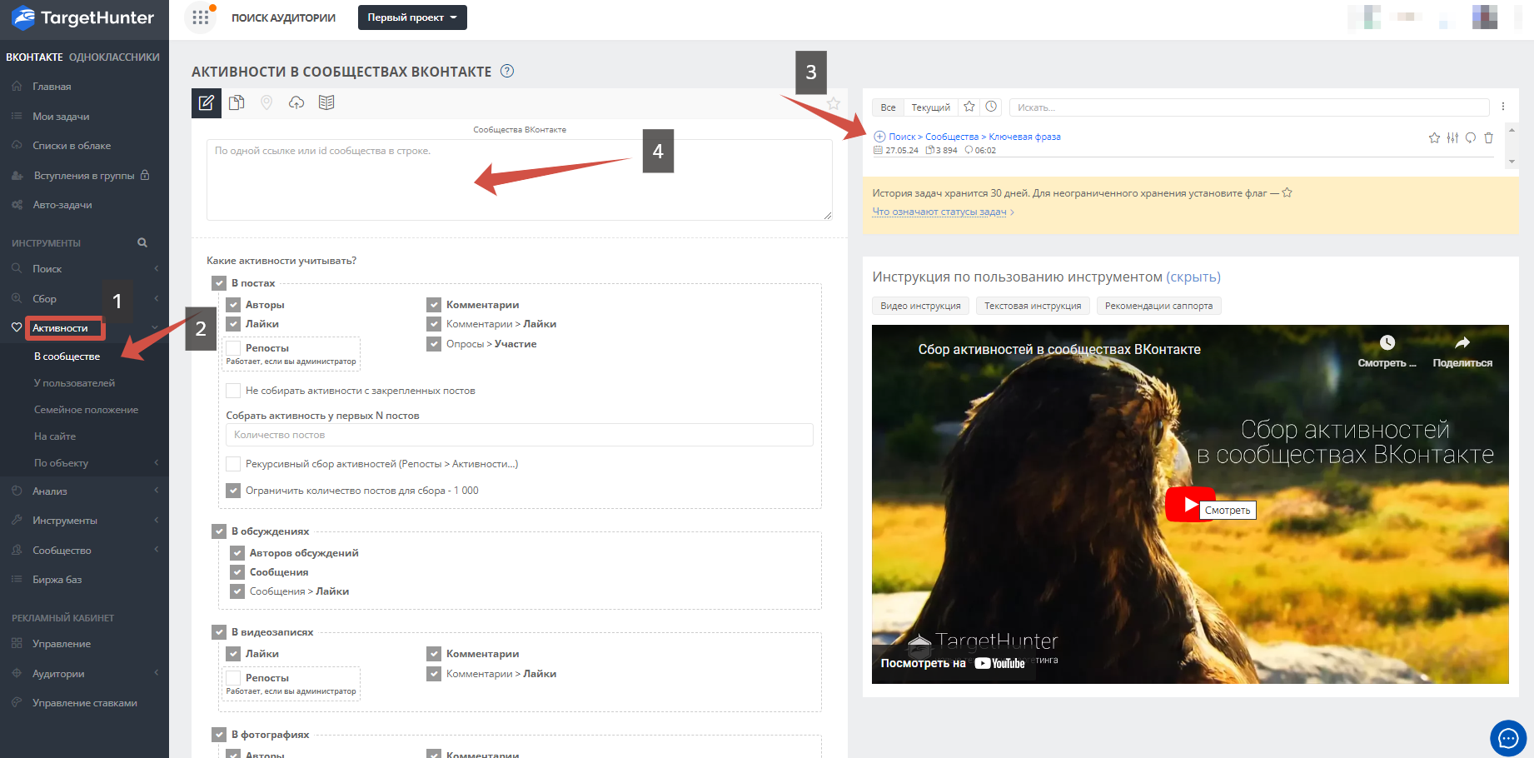Image resolution: width=1534 pixels, height=758 pixels.
Task: Open the help question mark icon beside title
Action: tap(507, 72)
